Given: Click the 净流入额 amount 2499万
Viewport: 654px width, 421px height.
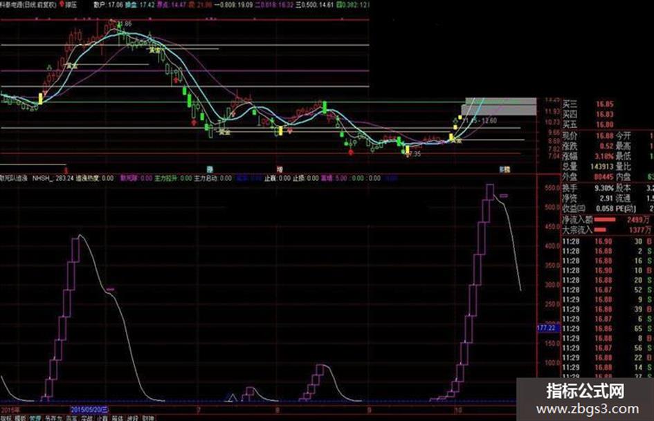Looking at the screenshot, I should (638, 219).
